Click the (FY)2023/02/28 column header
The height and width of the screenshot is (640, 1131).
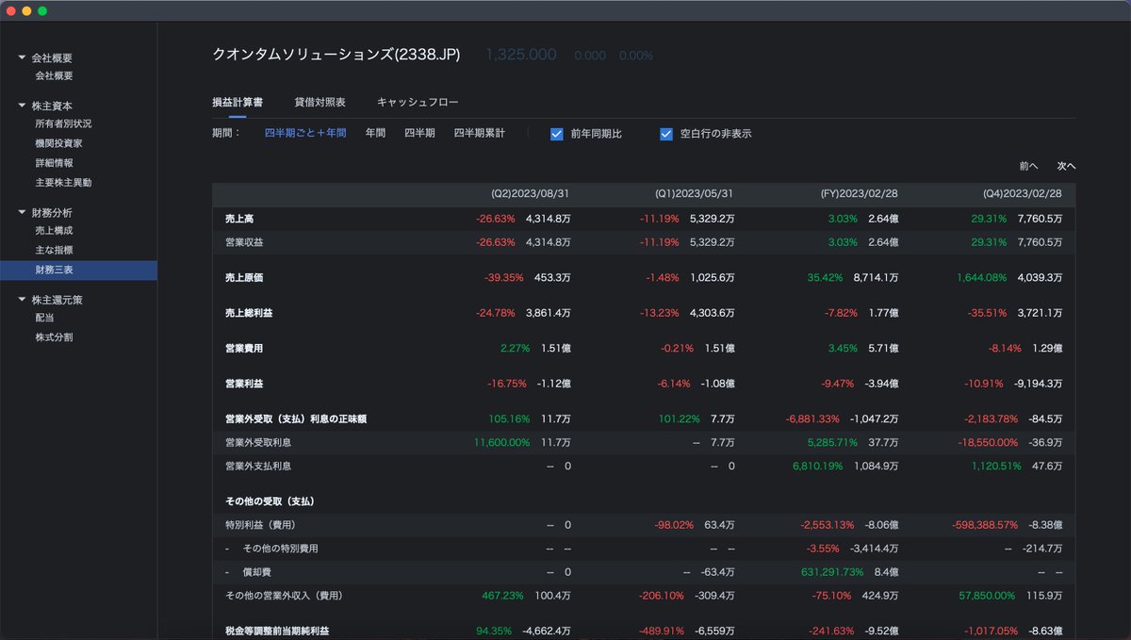click(859, 194)
